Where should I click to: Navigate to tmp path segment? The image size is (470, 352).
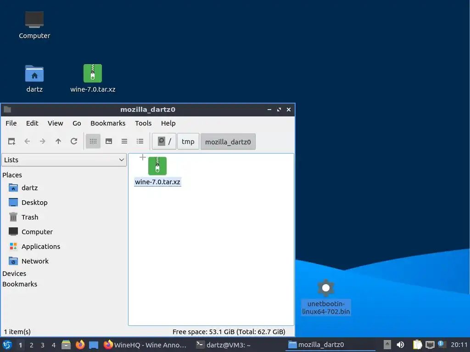(x=188, y=141)
